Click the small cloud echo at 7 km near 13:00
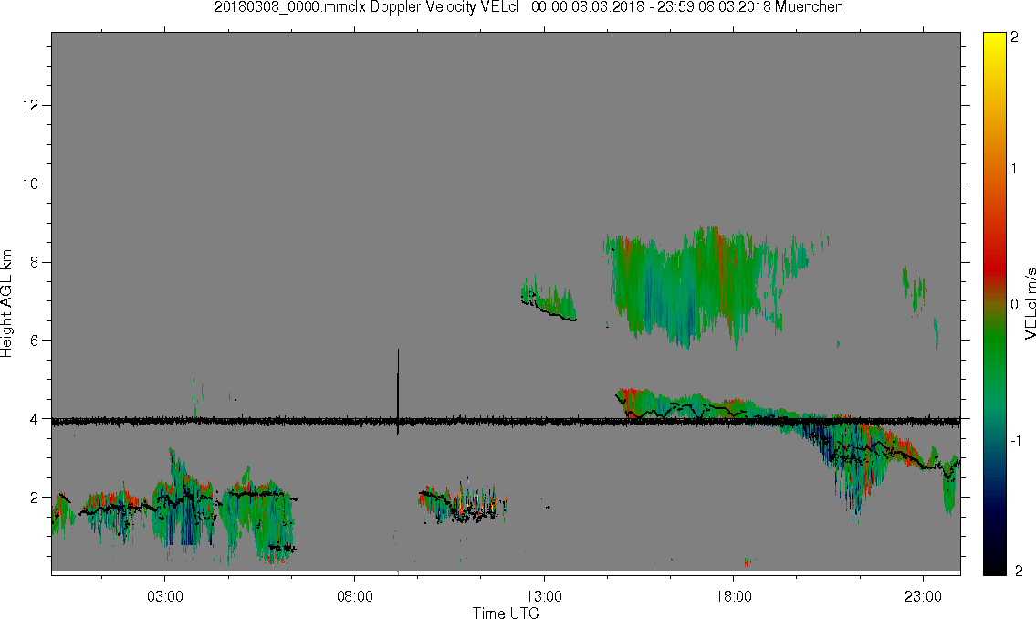The width and height of the screenshot is (1036, 619). [549, 299]
